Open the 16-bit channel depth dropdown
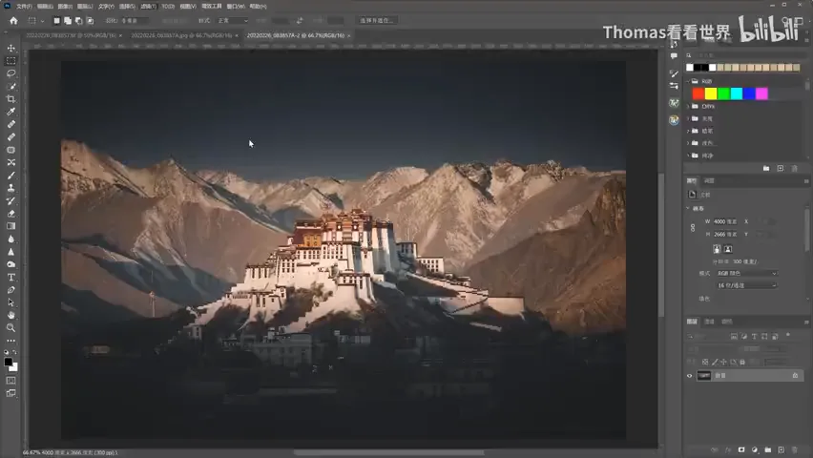The height and width of the screenshot is (458, 813). [746, 285]
